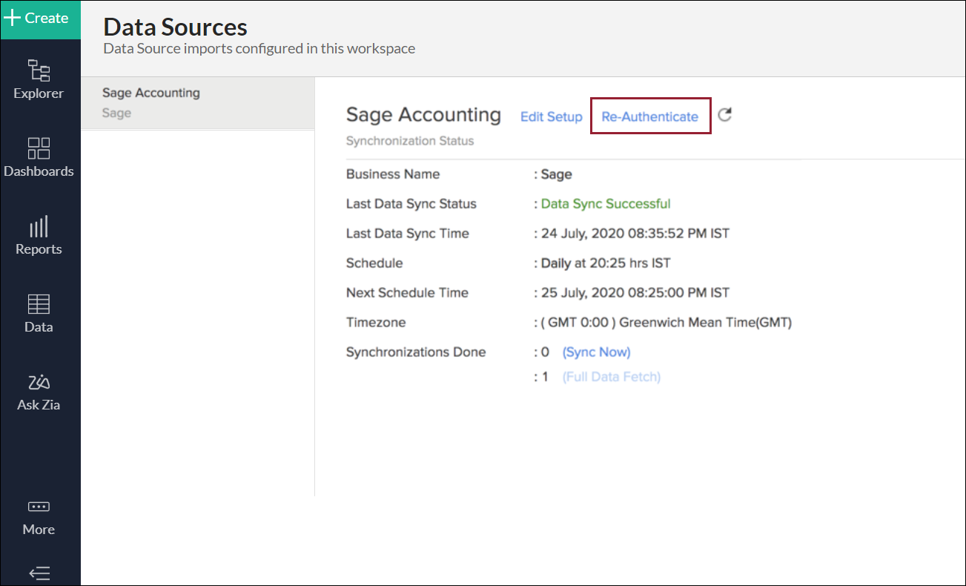Click the Data Sync Successful status text
Viewport: 966px width, 586px height.
coord(606,204)
